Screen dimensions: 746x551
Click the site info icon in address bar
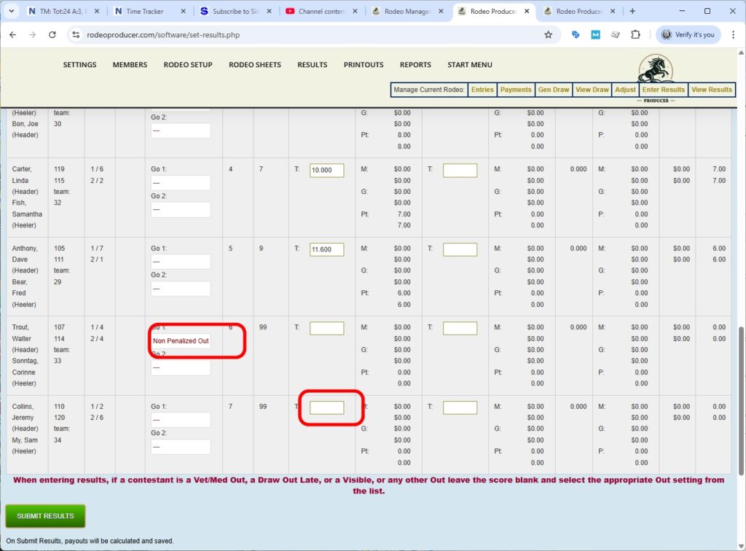[78, 34]
